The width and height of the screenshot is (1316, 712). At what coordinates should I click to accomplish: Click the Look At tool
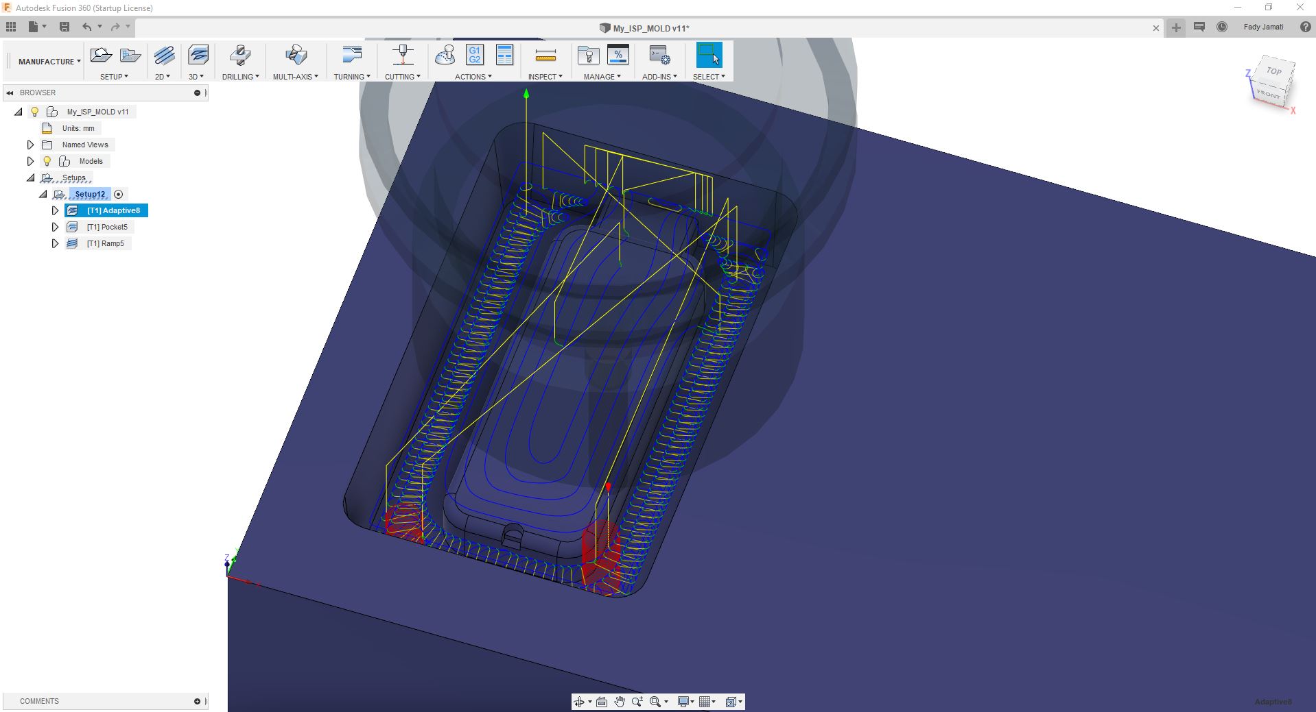(602, 702)
